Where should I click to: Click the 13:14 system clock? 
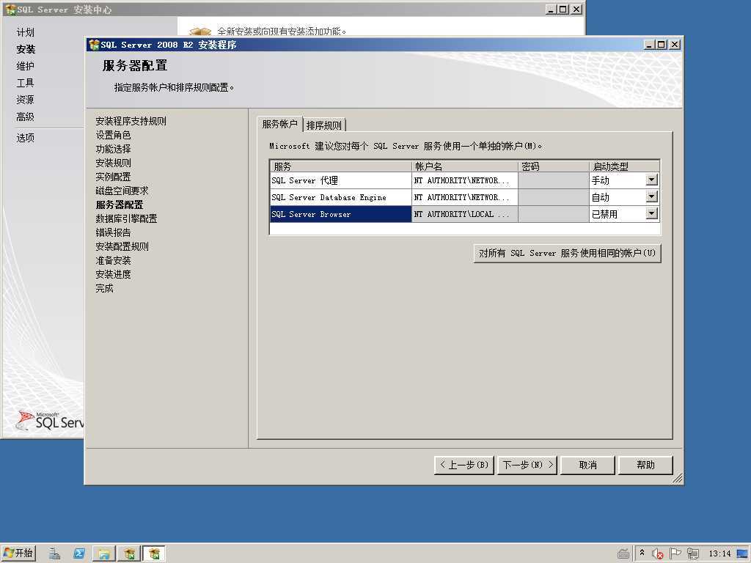click(719, 553)
